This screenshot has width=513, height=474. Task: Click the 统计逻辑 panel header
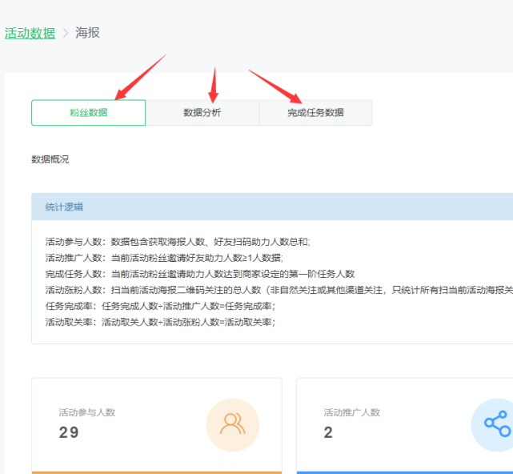coord(272,207)
